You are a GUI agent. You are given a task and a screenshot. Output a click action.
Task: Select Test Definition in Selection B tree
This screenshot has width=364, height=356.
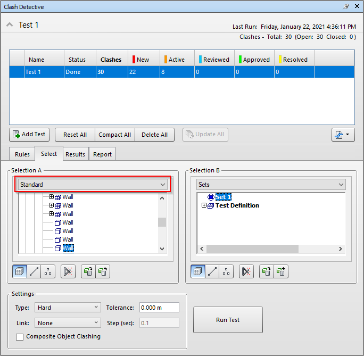pyautogui.click(x=237, y=205)
